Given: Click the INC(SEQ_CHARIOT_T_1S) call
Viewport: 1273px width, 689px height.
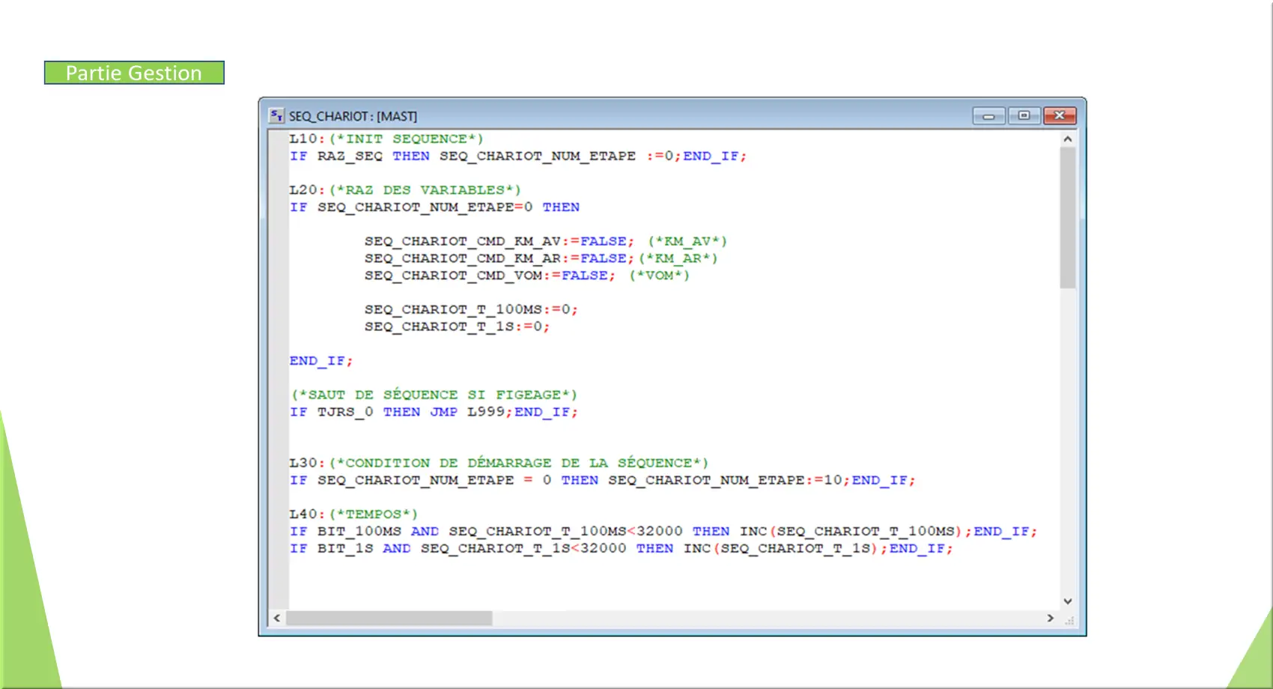Looking at the screenshot, I should [x=781, y=548].
